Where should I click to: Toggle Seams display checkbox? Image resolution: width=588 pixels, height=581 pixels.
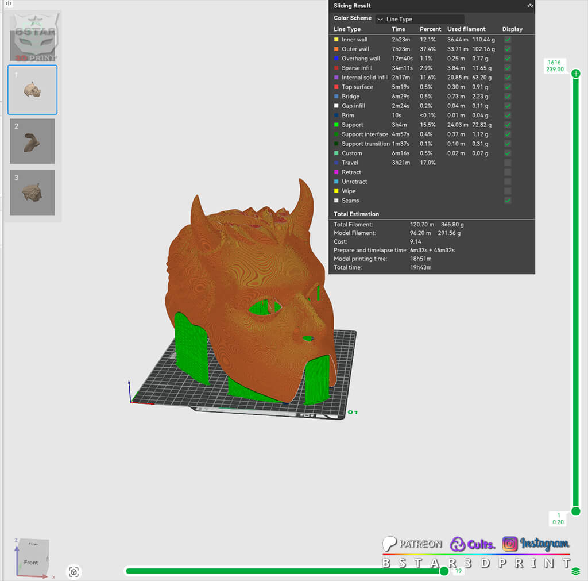click(508, 201)
